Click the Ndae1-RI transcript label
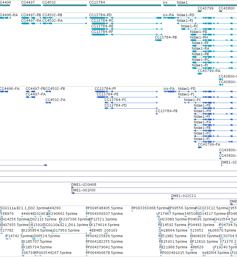 click(200, 65)
